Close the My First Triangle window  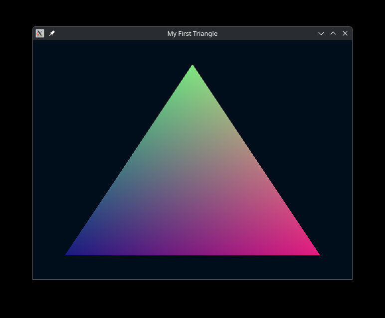pyautogui.click(x=345, y=33)
